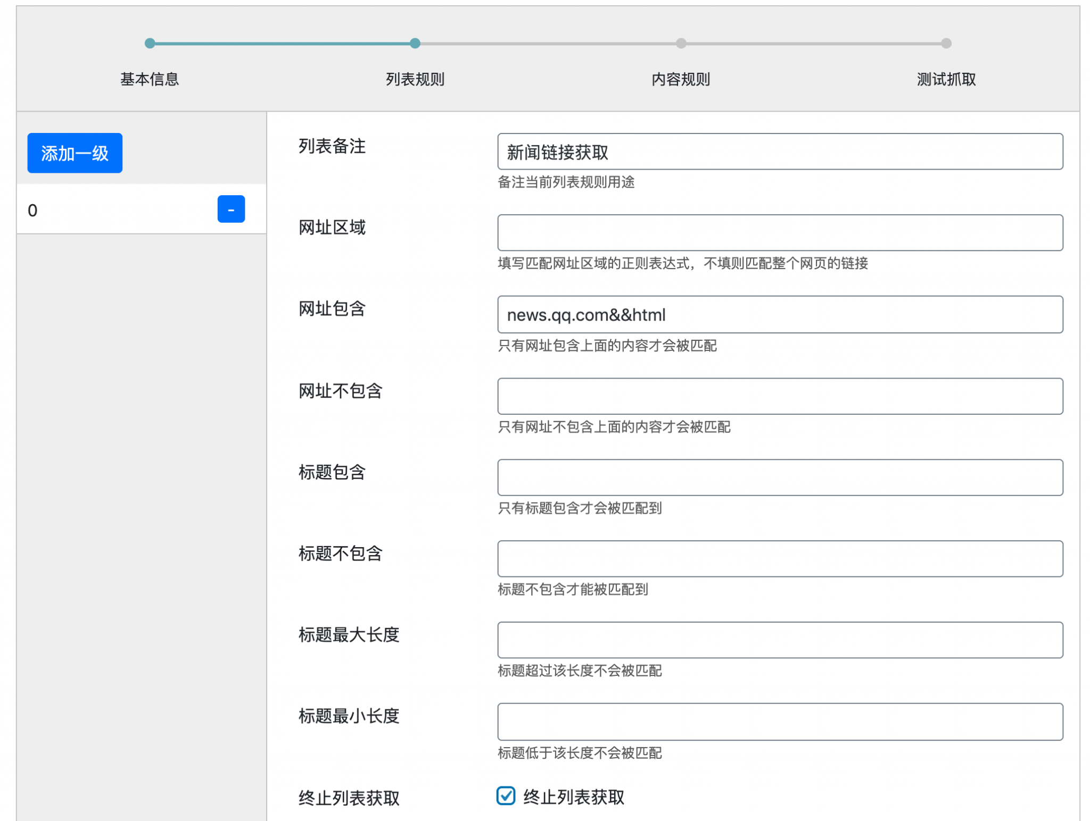Focus the 列表备注 input field
The width and height of the screenshot is (1090, 821).
point(780,152)
